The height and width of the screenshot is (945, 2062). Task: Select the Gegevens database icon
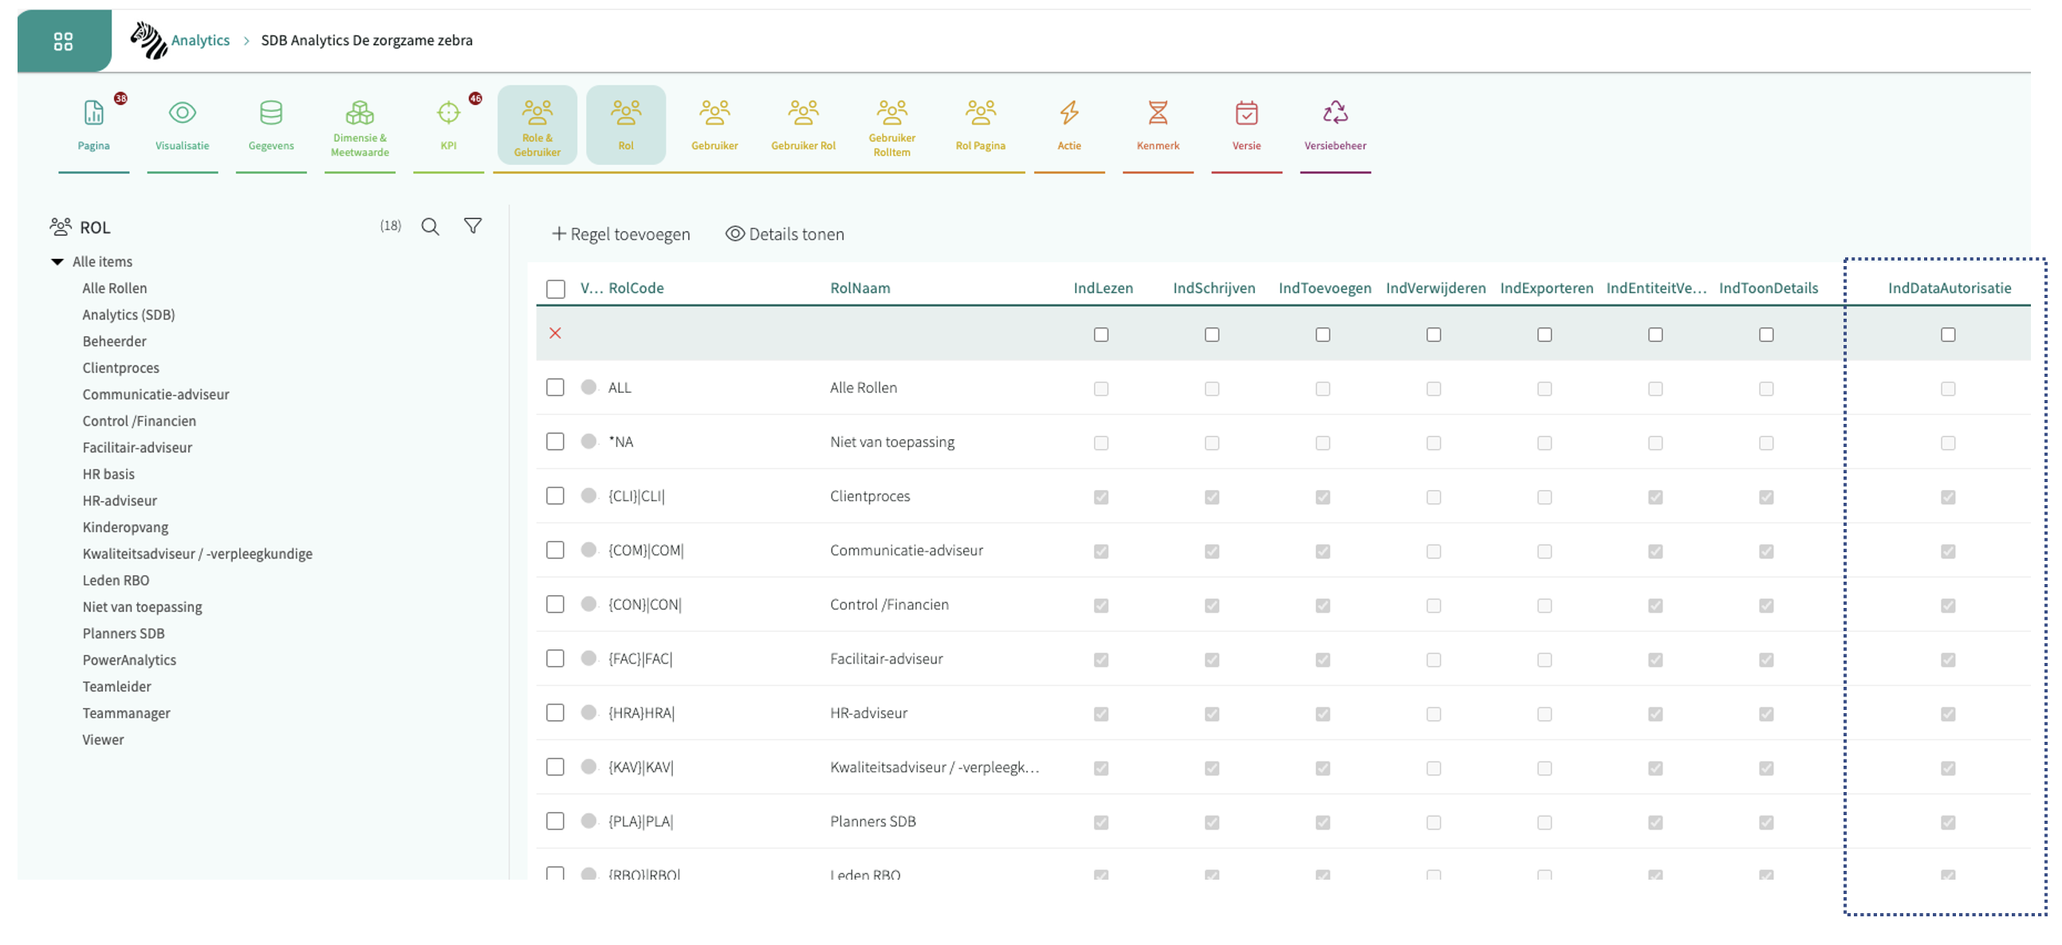(x=270, y=113)
